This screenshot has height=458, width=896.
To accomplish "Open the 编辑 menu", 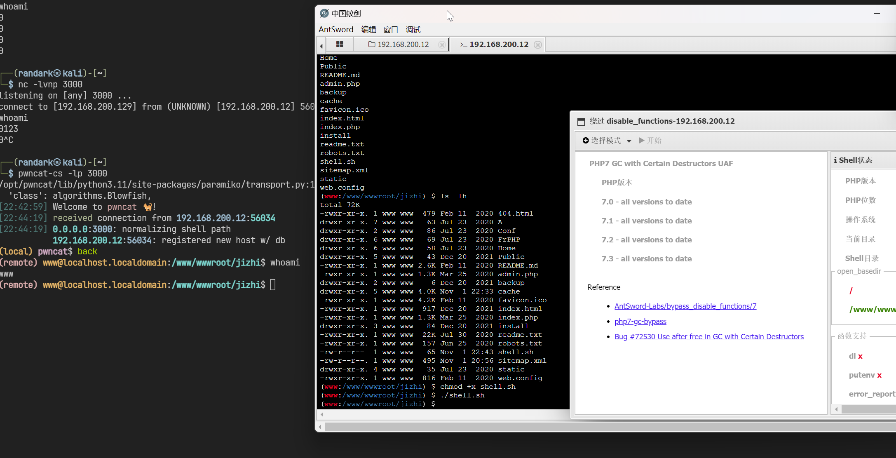I will (x=368, y=29).
